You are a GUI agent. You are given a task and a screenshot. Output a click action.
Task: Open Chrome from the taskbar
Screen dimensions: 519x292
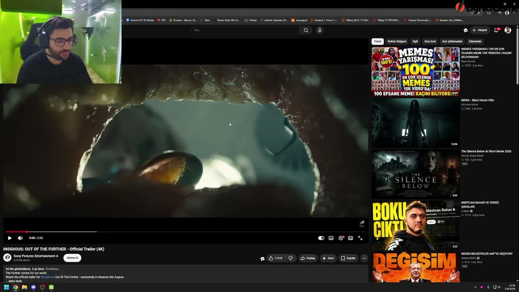[x=15, y=287]
